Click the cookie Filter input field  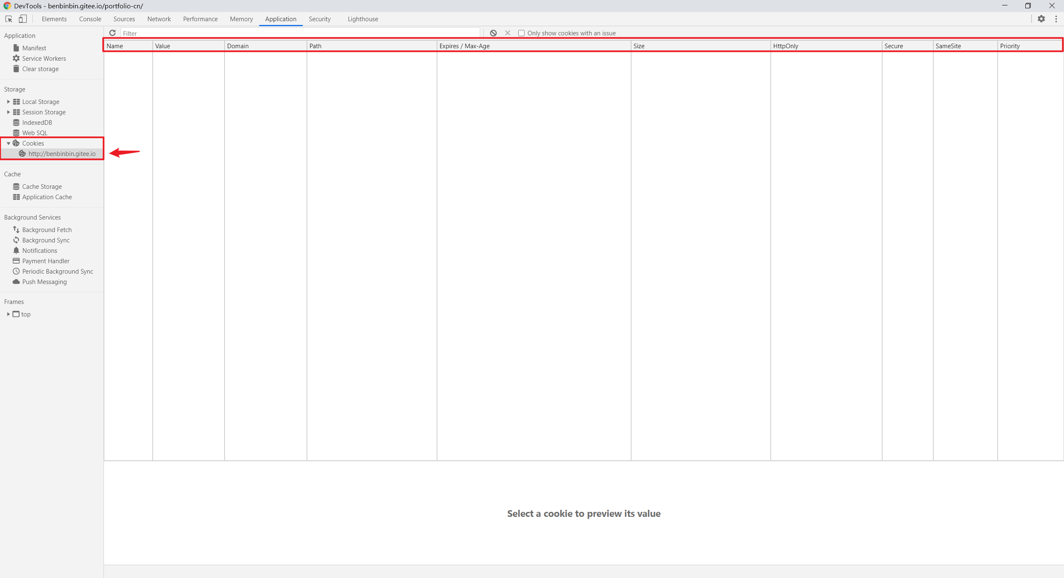(x=300, y=33)
